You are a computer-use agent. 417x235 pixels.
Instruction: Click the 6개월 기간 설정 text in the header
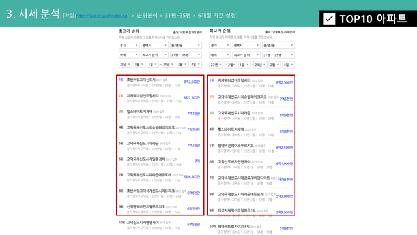point(216,16)
